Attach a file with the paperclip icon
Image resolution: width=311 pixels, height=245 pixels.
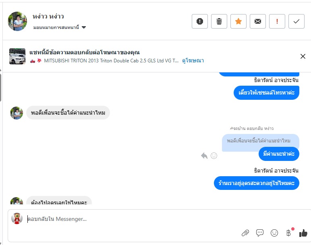245,233
